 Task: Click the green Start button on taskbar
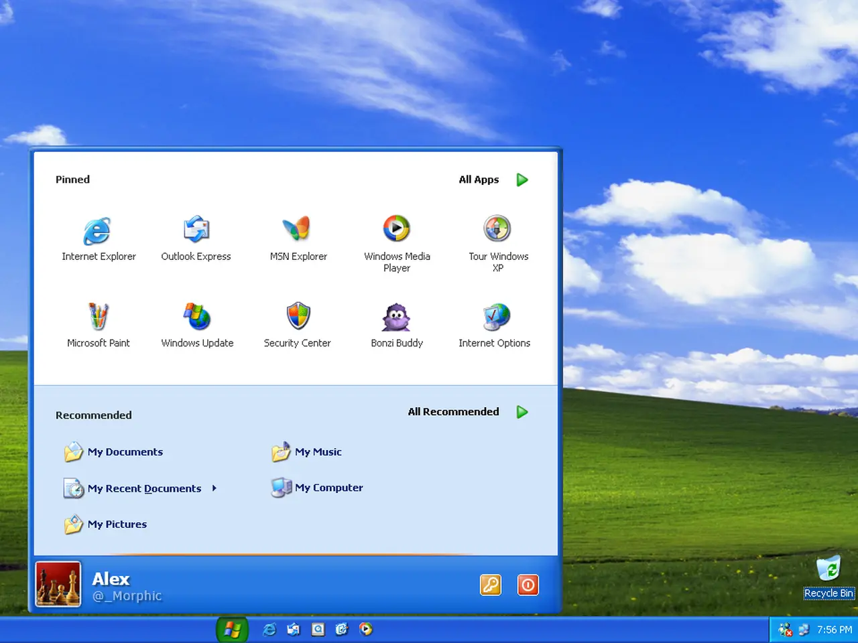point(232,630)
